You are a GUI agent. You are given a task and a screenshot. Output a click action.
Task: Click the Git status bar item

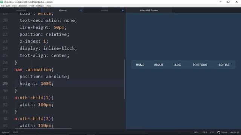pos(235,132)
